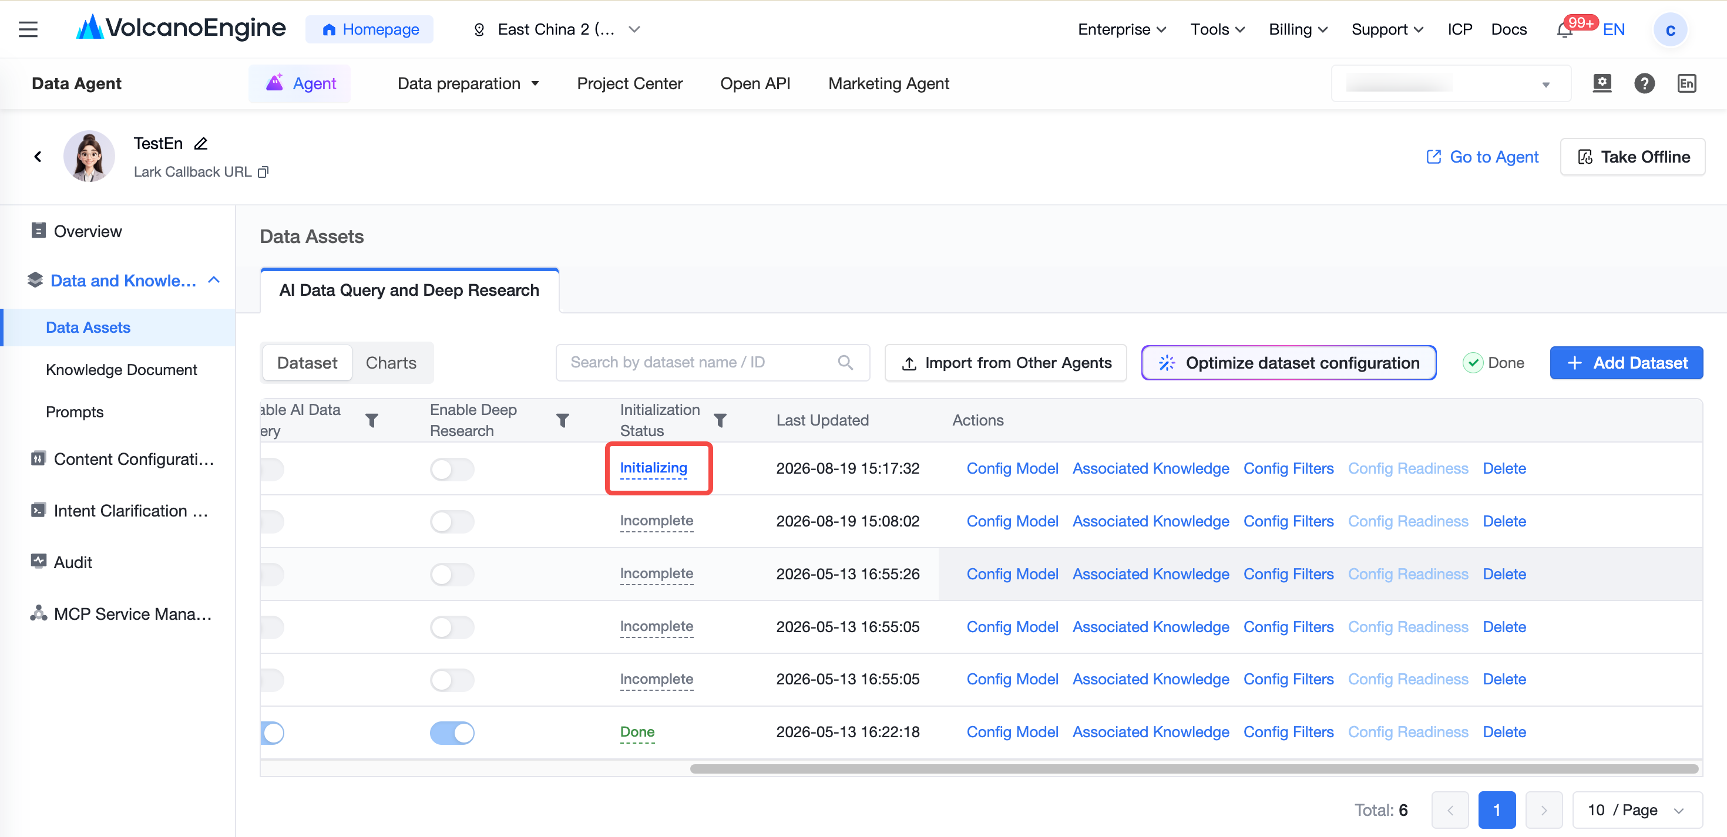Collapse the Data and Knowledge section
This screenshot has width=1727, height=837.
pos(214,280)
